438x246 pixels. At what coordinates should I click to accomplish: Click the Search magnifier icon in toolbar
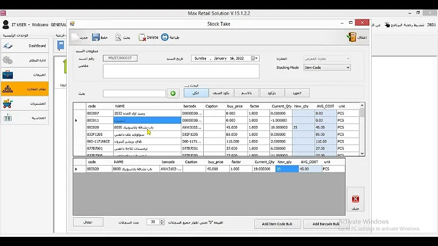tap(118, 37)
